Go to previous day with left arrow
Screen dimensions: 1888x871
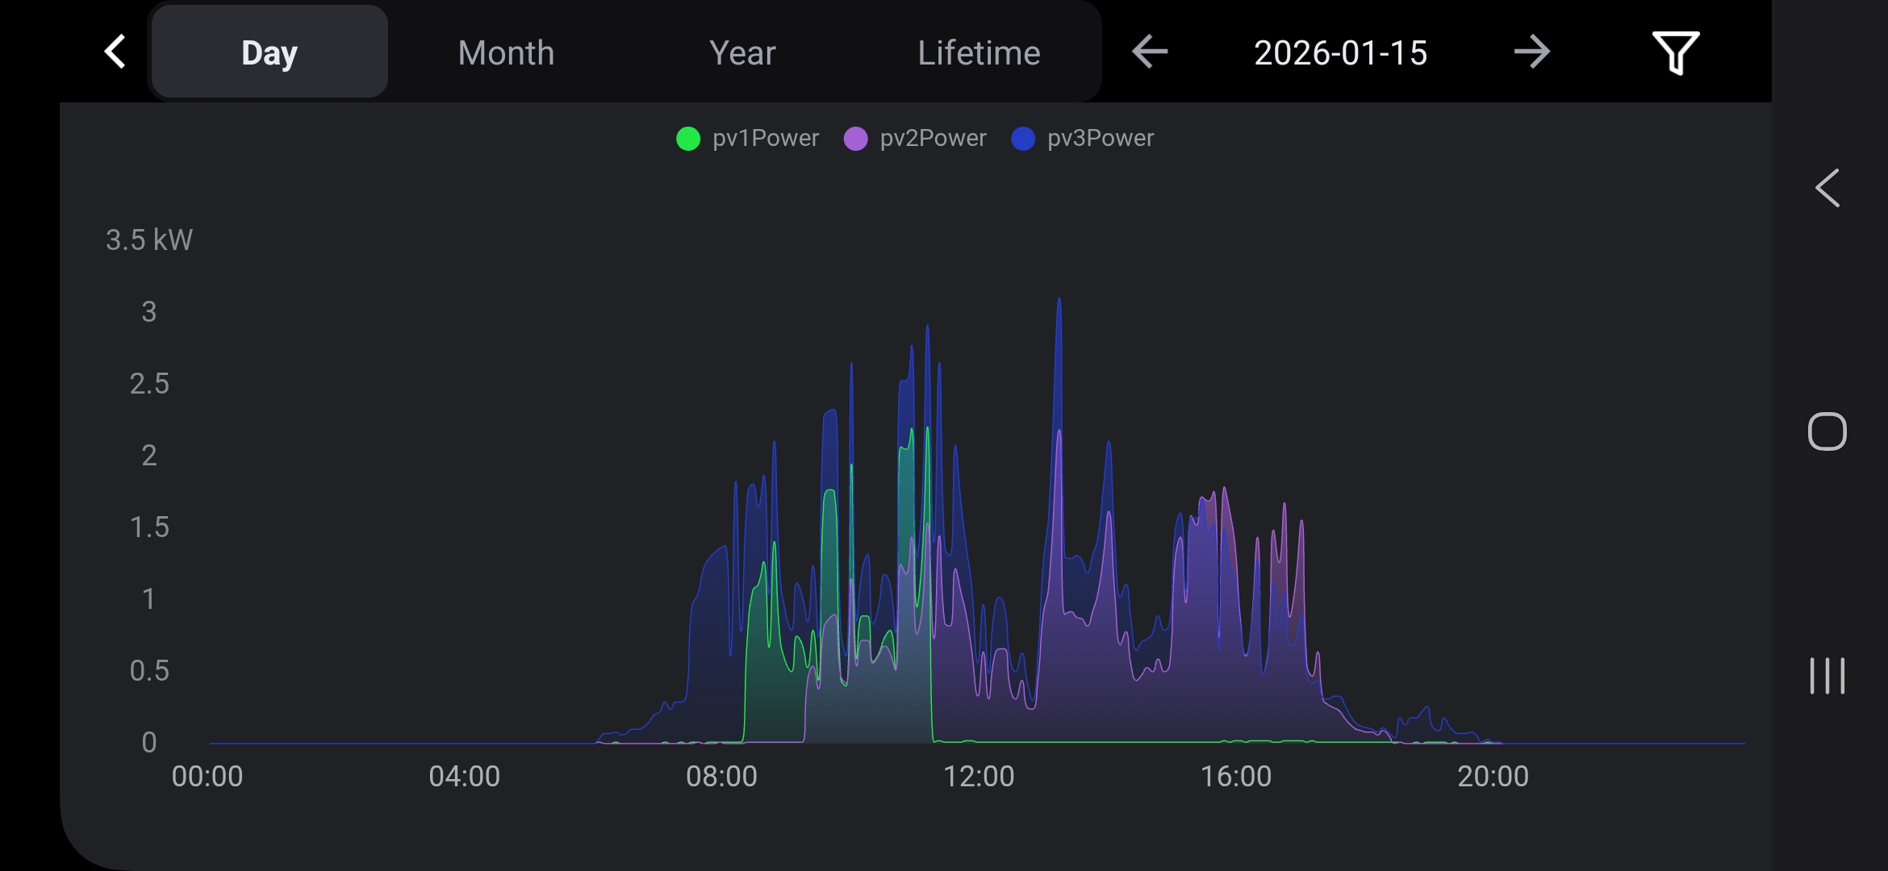tap(1150, 52)
